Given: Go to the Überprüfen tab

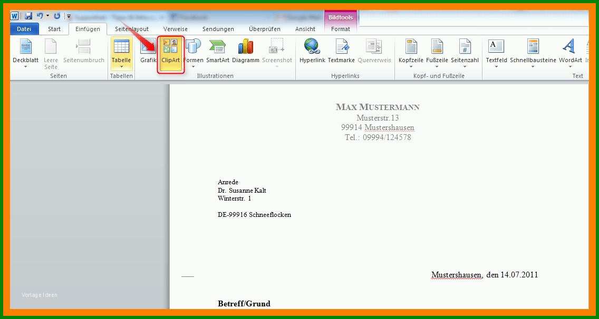Looking at the screenshot, I should 264,29.
